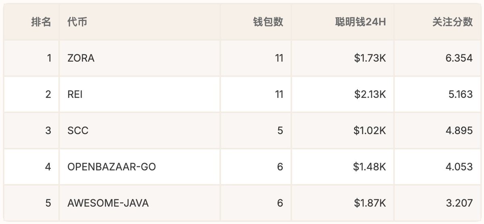Click the 排名 column header
484x224 pixels.
point(41,22)
